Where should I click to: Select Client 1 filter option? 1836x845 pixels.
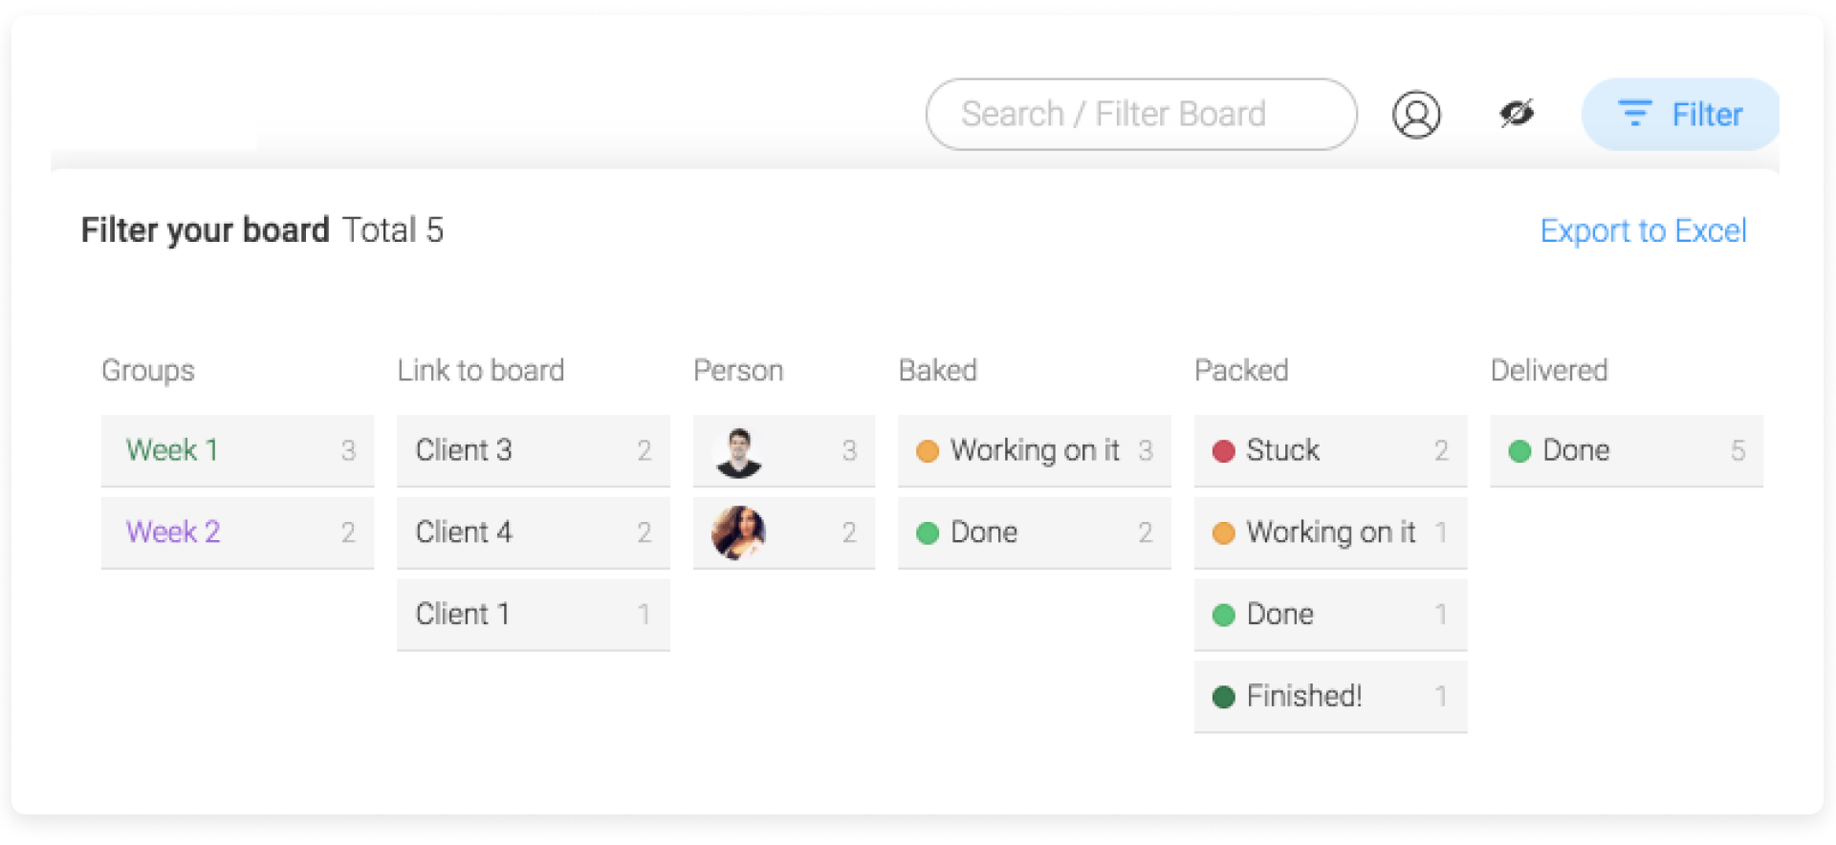pyautogui.click(x=534, y=615)
